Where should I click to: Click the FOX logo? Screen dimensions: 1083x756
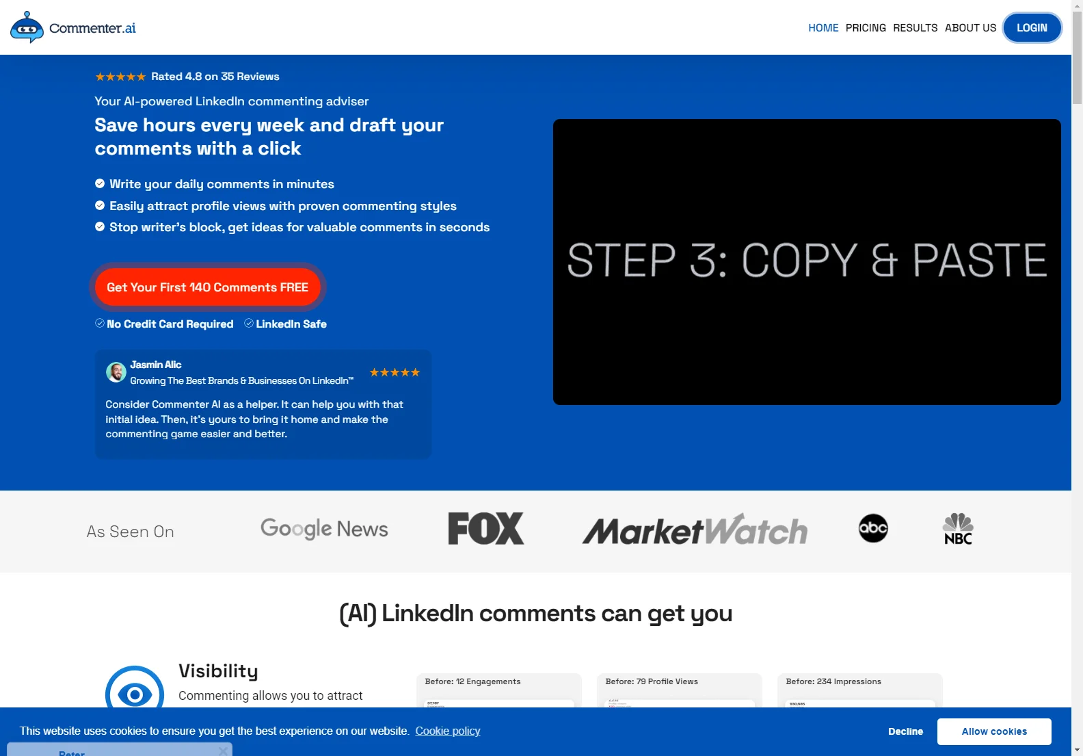[486, 528]
